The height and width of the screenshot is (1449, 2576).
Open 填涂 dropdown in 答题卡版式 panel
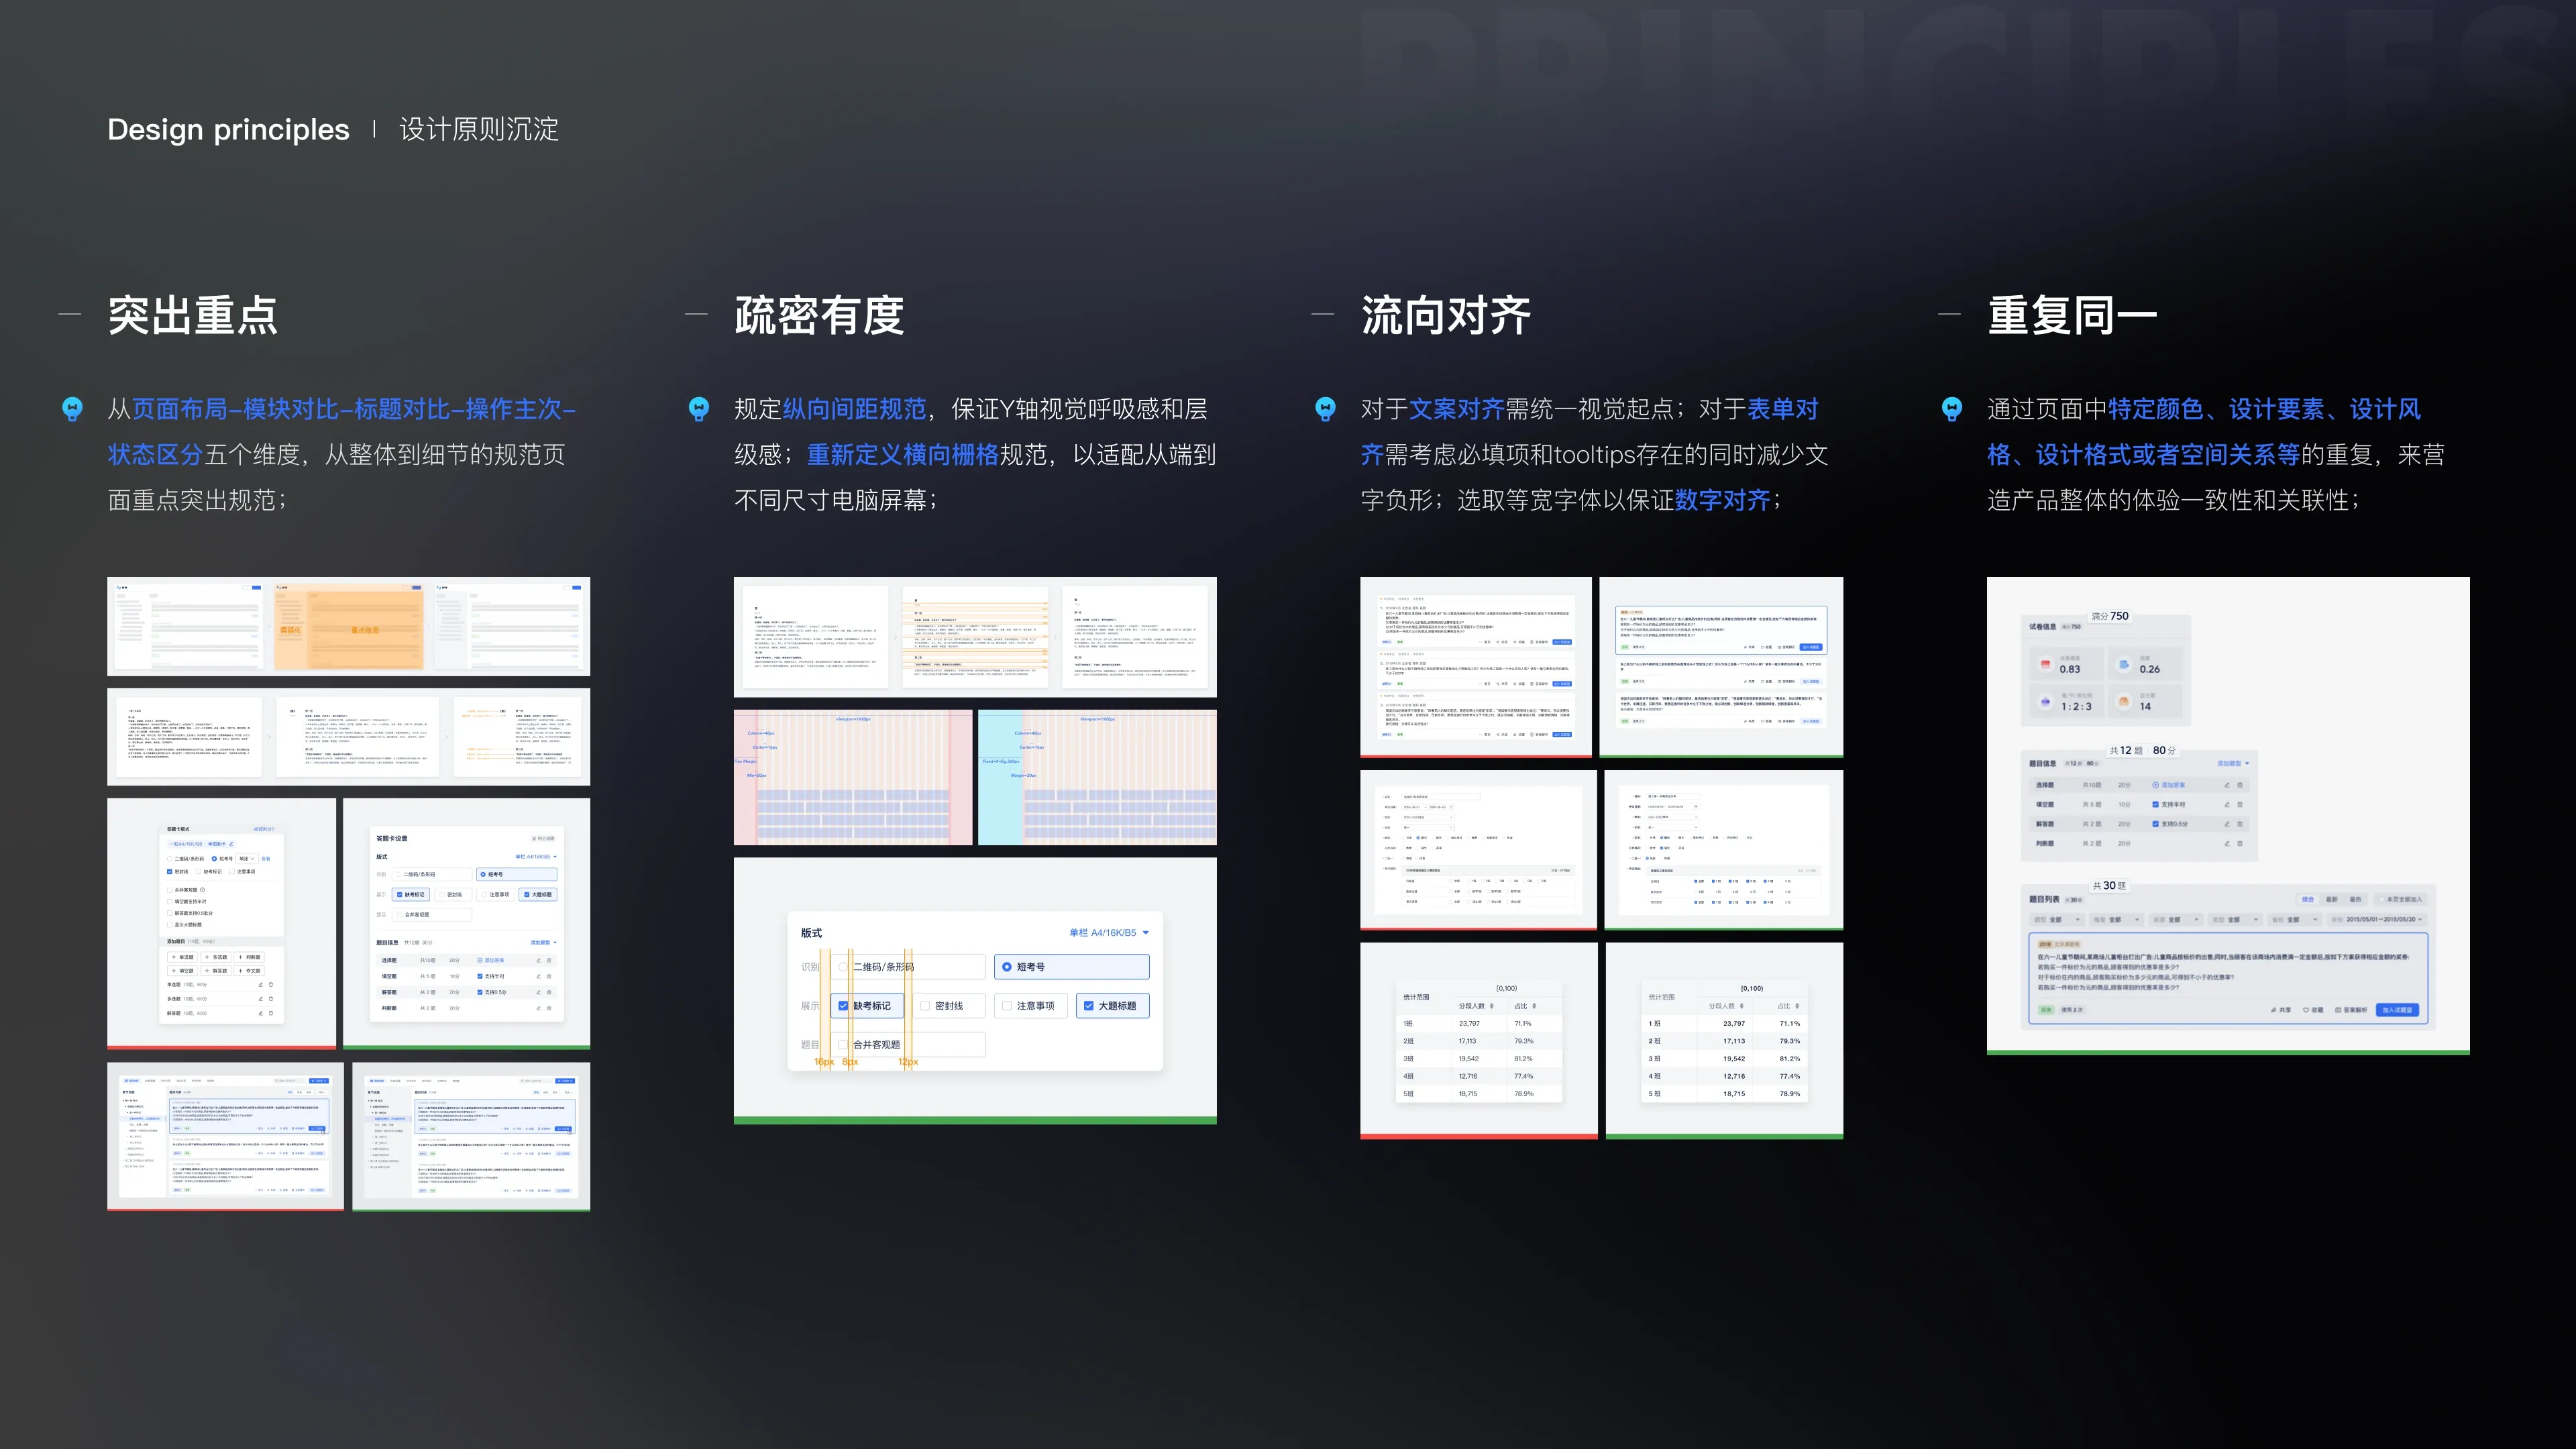tap(247, 859)
